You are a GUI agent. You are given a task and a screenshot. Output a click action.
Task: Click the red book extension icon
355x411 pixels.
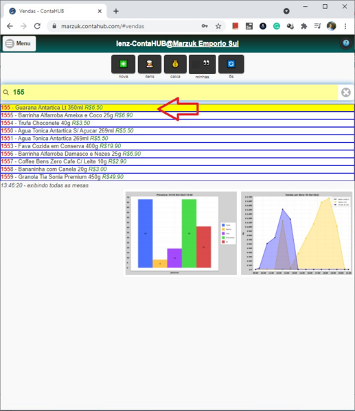click(x=235, y=26)
